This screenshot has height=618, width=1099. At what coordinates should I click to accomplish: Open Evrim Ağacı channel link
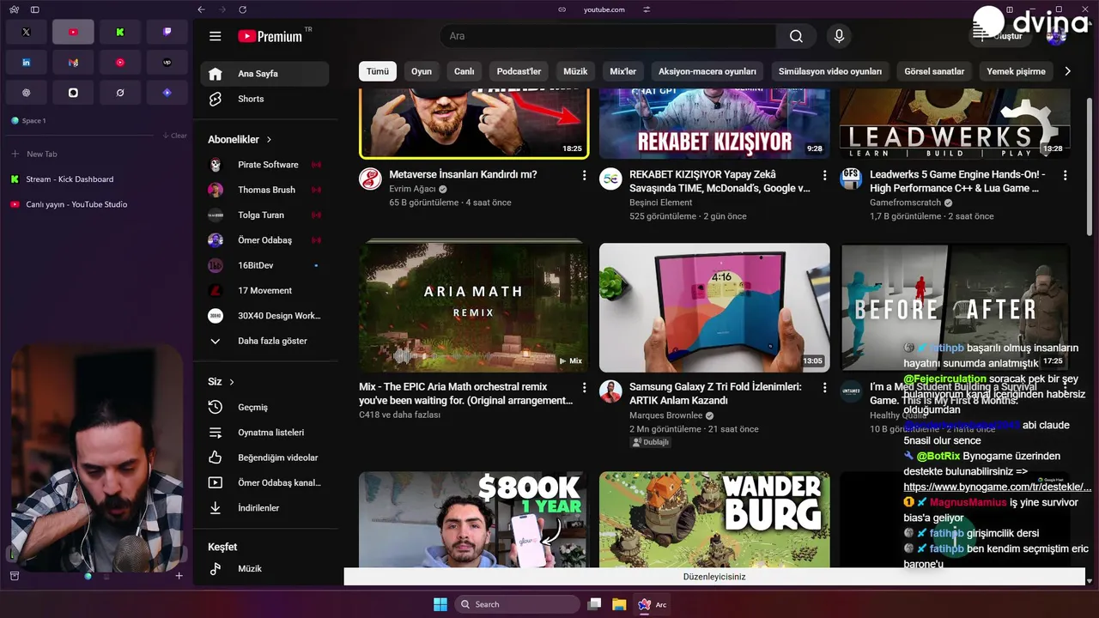click(x=412, y=189)
